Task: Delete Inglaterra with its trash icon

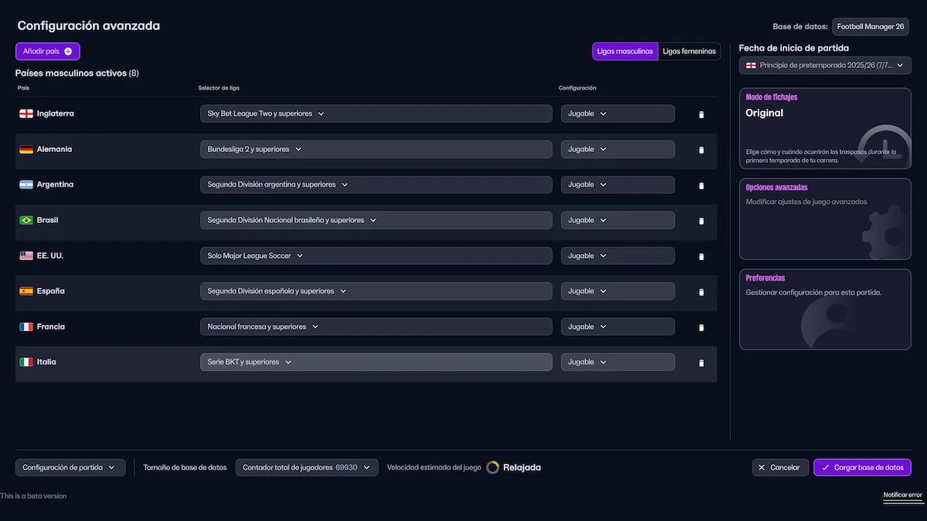Action: (701, 114)
